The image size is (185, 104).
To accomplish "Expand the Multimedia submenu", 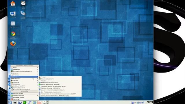I will tap(25, 79).
